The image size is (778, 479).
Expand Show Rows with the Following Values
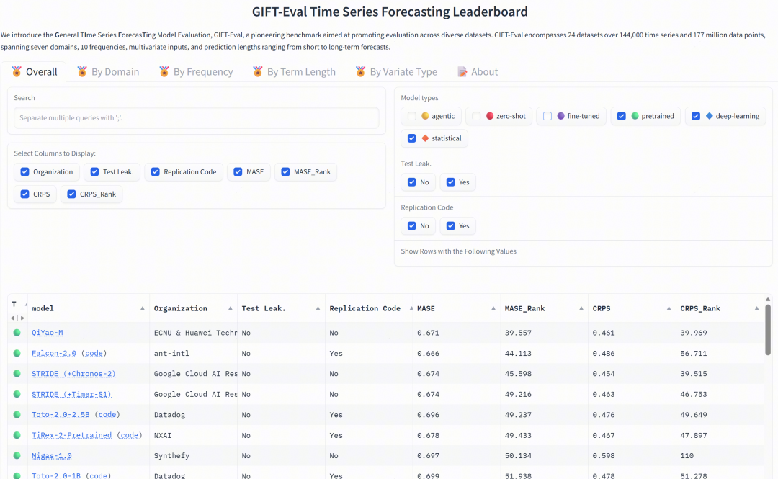pos(458,251)
